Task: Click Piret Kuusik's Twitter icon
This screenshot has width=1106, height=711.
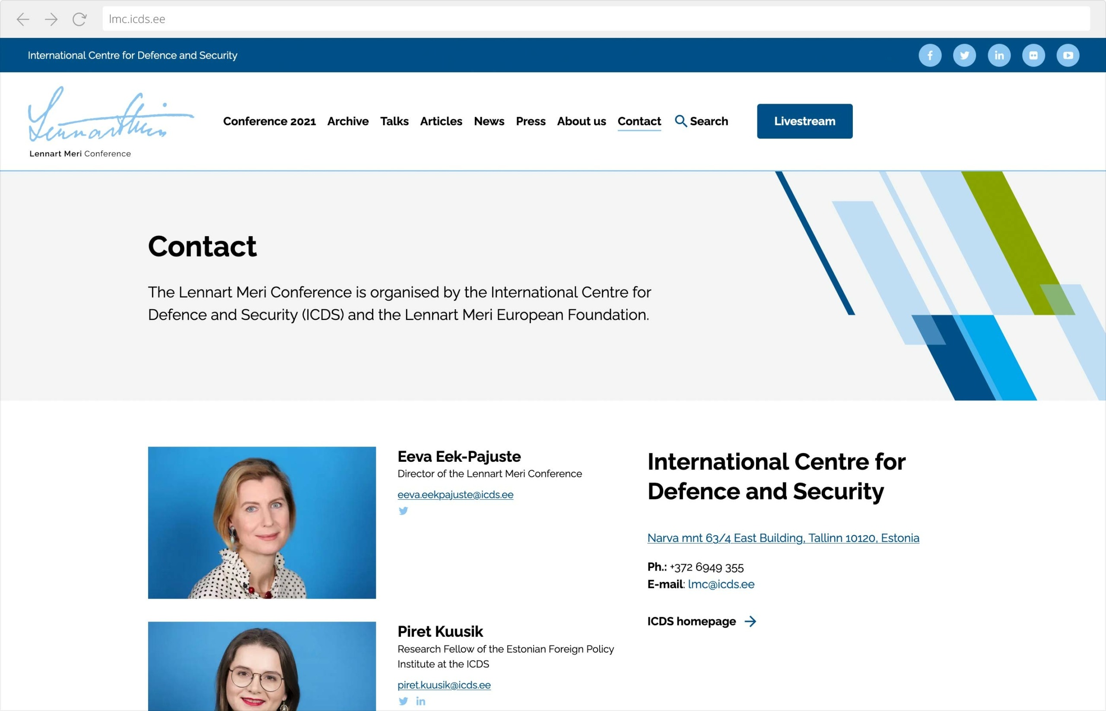Action: [x=403, y=701]
